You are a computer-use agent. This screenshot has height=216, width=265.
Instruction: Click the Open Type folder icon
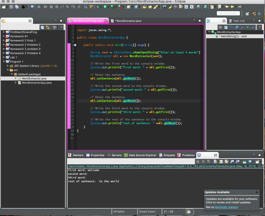point(145,7)
